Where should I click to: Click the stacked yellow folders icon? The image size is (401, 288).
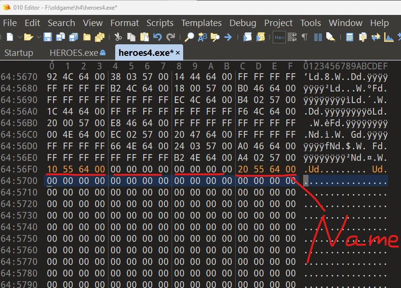(100, 37)
